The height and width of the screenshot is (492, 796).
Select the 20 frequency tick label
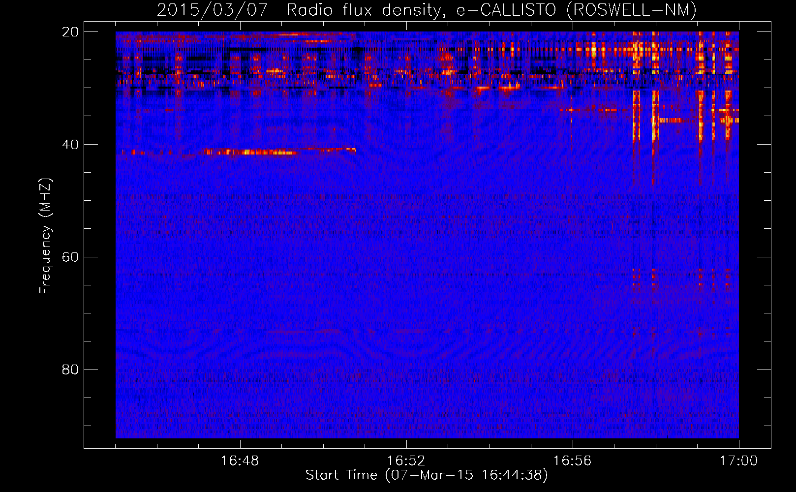(70, 32)
